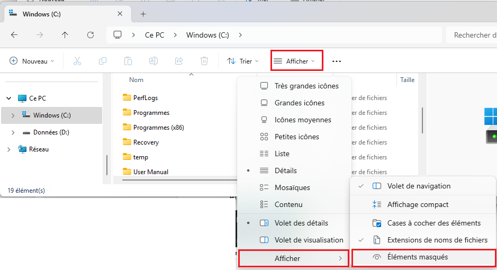Toggle Extensions de noms de fichiers
497x270 pixels.
tap(423, 240)
